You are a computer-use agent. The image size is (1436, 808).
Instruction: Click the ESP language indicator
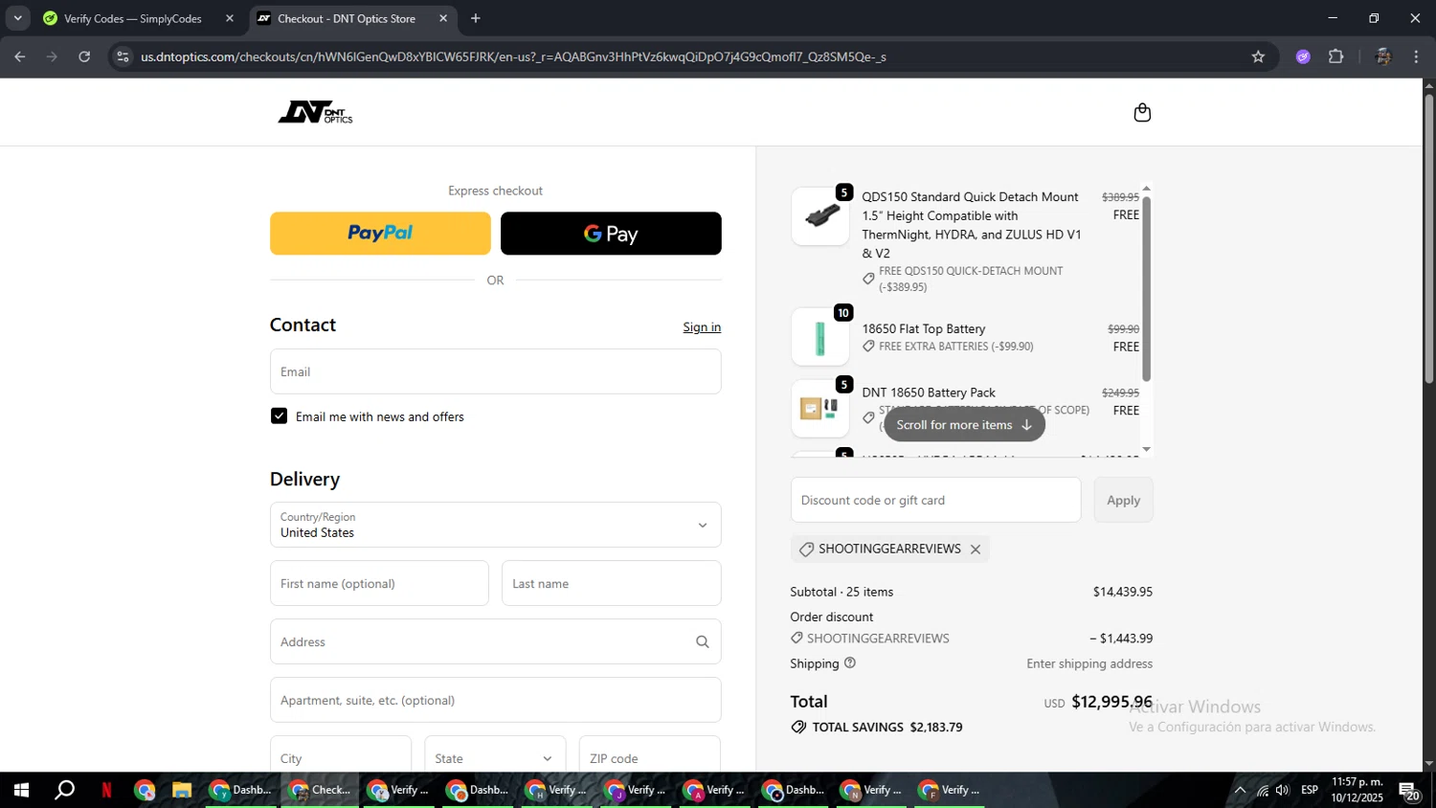pos(1310,790)
